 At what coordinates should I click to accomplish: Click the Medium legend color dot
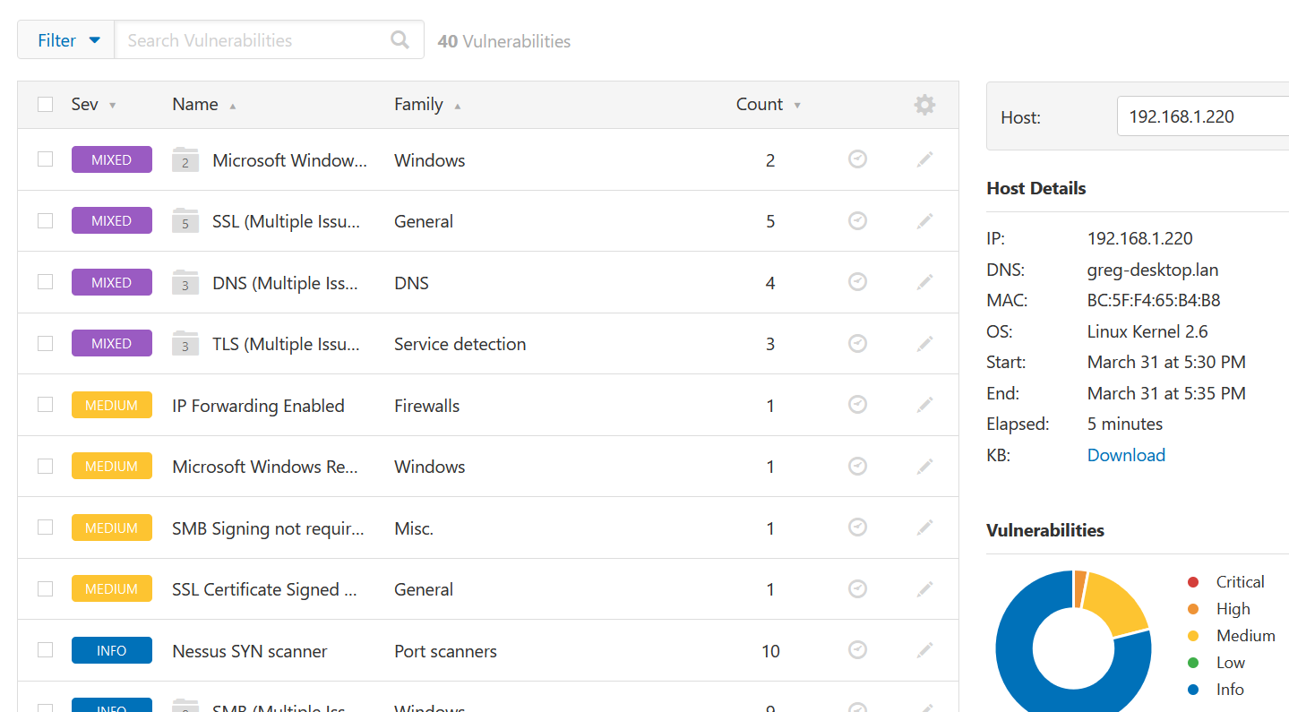tap(1192, 636)
